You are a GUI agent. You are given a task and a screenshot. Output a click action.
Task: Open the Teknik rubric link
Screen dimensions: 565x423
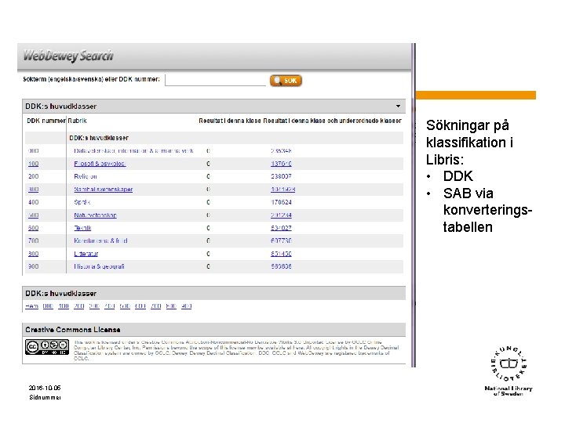[x=82, y=228]
